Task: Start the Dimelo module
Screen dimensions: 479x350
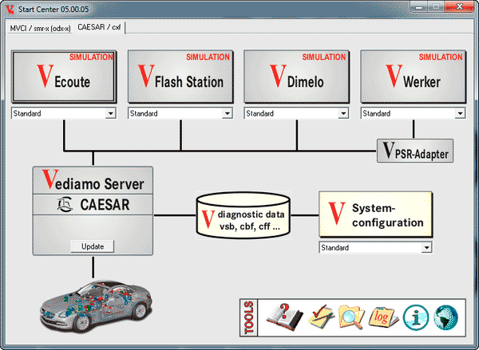Action: coord(296,77)
